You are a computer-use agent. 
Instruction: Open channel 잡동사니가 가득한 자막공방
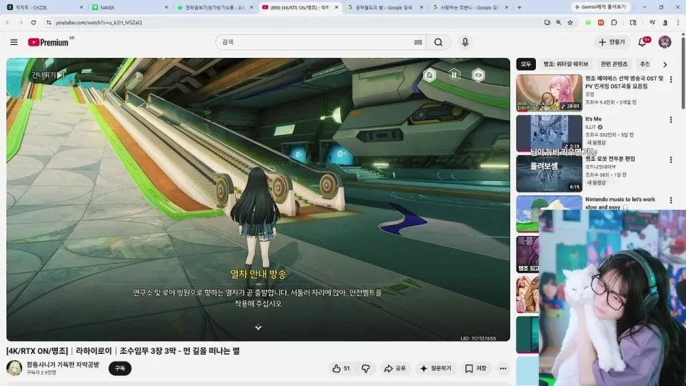[x=63, y=365]
